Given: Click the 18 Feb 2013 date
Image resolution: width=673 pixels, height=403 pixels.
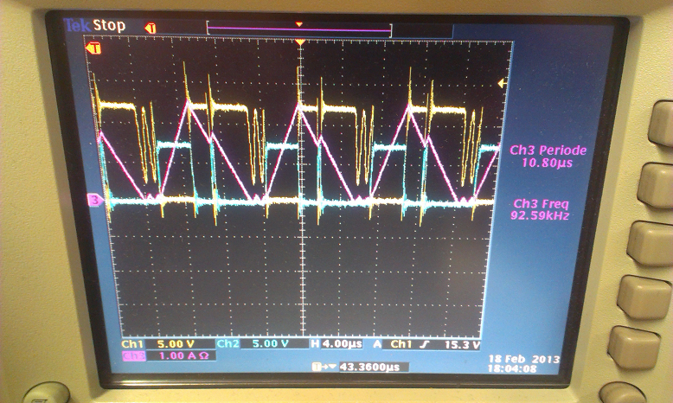Looking at the screenshot, I should (x=524, y=359).
